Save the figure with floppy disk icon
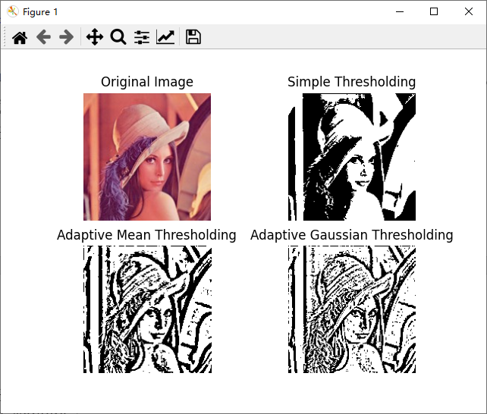Image resolution: width=487 pixels, height=414 pixels. pyautogui.click(x=193, y=37)
